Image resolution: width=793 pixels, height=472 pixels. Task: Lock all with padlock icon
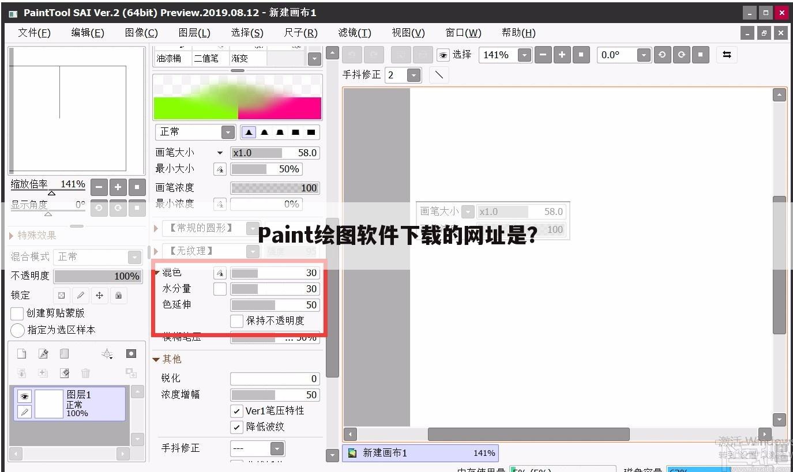click(x=119, y=296)
